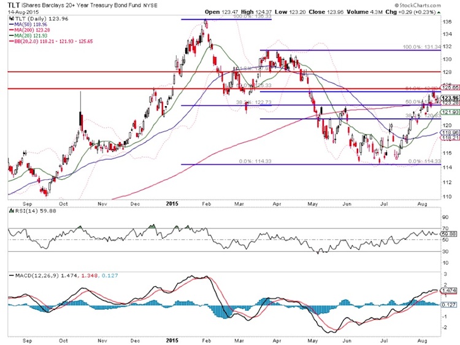This screenshot has width=460, height=345.
Task: Click the 70 level on RSI axis
Action: (446, 228)
